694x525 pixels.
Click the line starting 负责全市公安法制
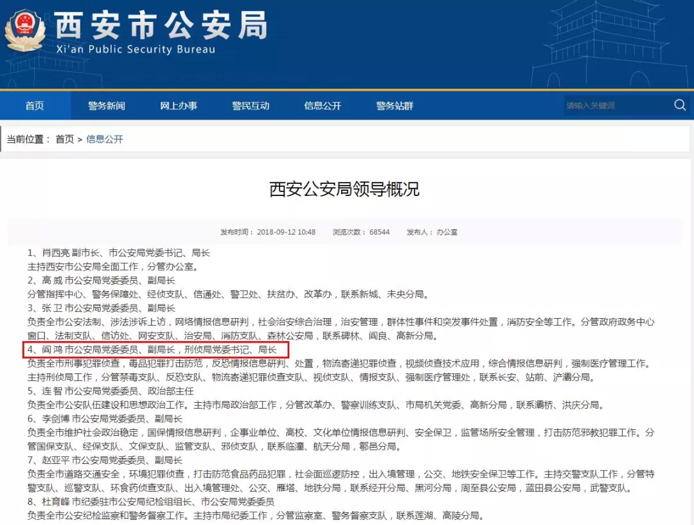[341, 322]
